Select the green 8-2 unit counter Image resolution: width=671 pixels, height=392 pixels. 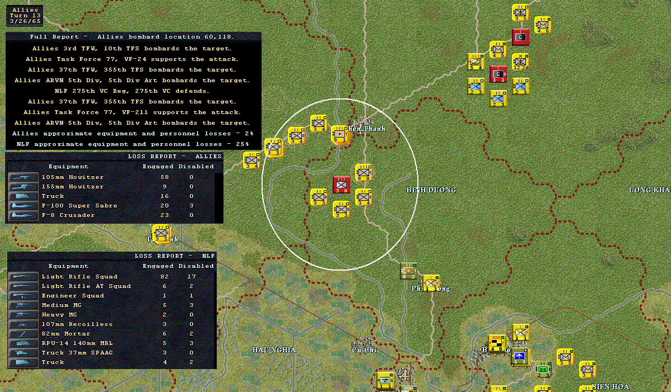tap(408, 271)
